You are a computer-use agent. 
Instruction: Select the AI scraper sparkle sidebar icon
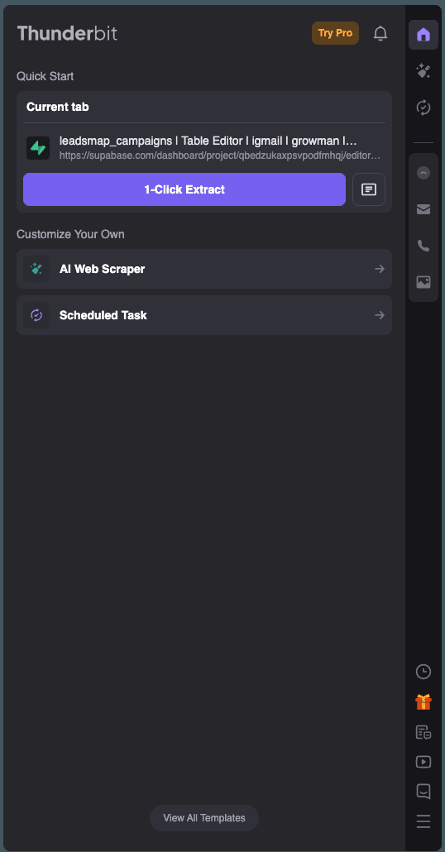tap(423, 71)
